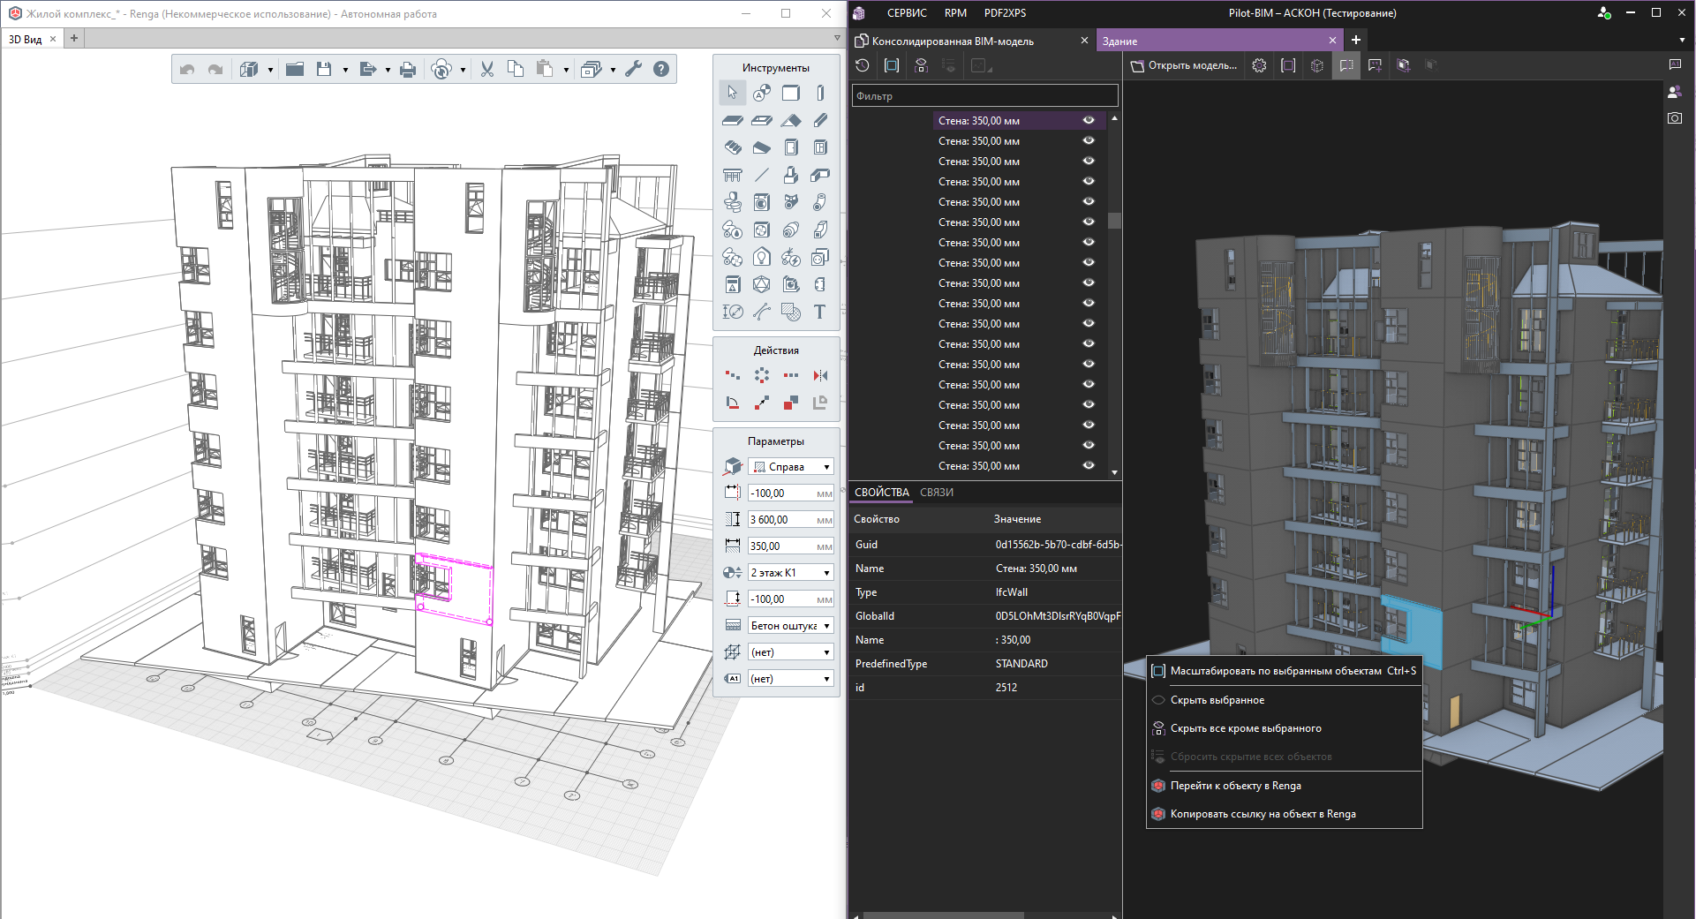Open the PDF2XPS menu
This screenshot has height=919, width=1696.
point(1005,13)
